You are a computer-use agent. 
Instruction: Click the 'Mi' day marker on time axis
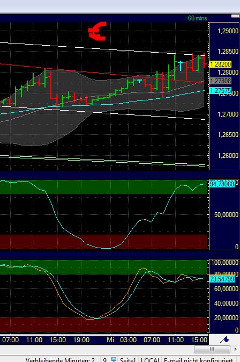pos(110,340)
